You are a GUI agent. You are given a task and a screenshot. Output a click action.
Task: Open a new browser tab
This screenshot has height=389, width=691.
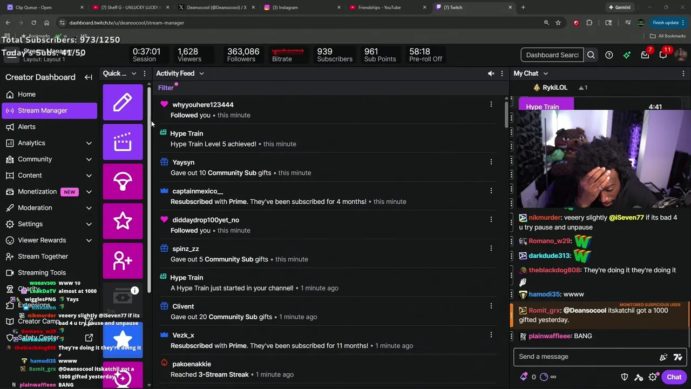click(523, 8)
